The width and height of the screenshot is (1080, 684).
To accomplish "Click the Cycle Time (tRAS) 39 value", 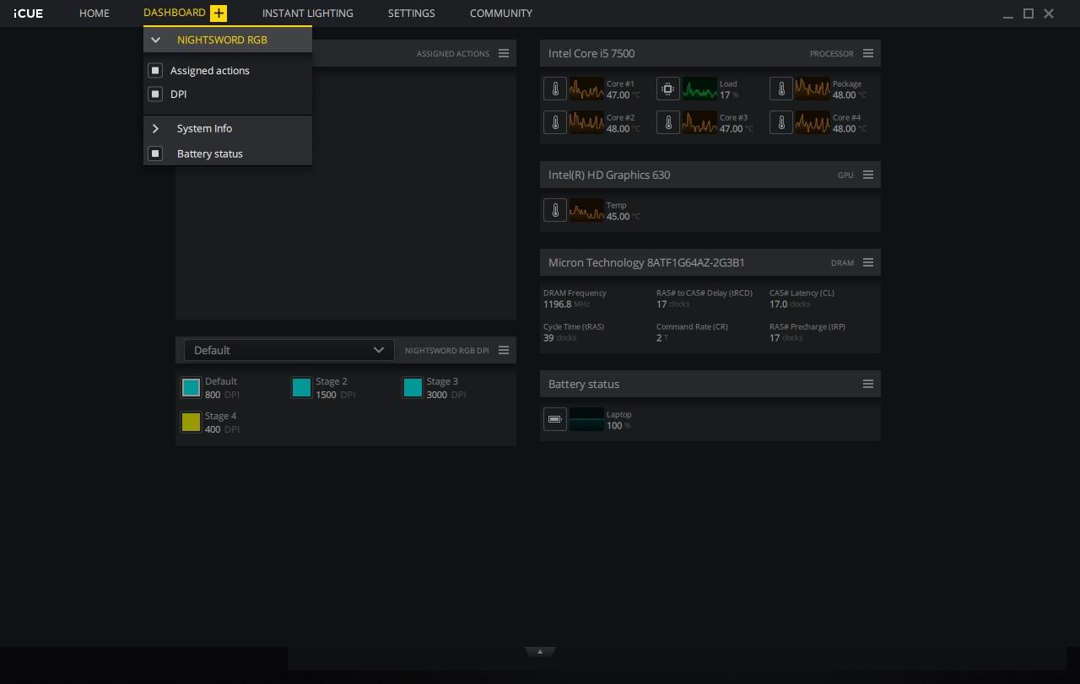I will click(x=548, y=338).
